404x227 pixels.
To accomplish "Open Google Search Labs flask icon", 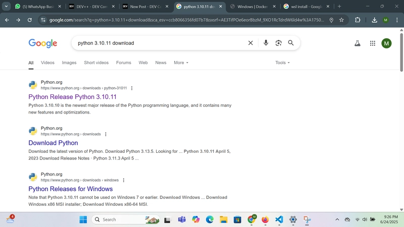I will (x=358, y=43).
